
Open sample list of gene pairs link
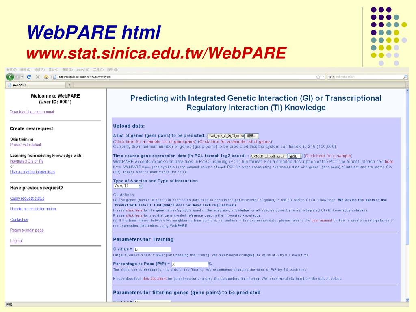tap(155, 142)
